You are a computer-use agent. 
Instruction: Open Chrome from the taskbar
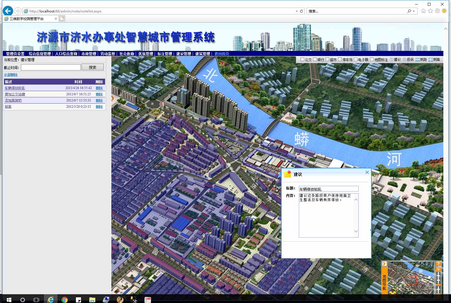pyautogui.click(x=65, y=300)
